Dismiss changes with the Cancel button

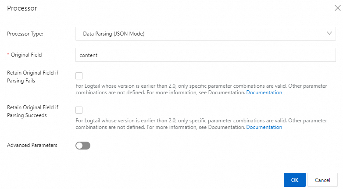[322, 180]
